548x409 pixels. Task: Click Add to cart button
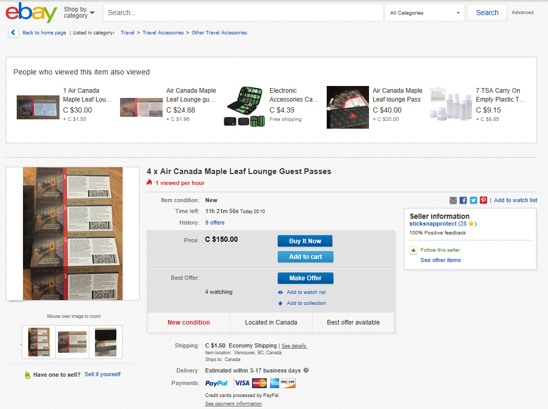(x=305, y=257)
